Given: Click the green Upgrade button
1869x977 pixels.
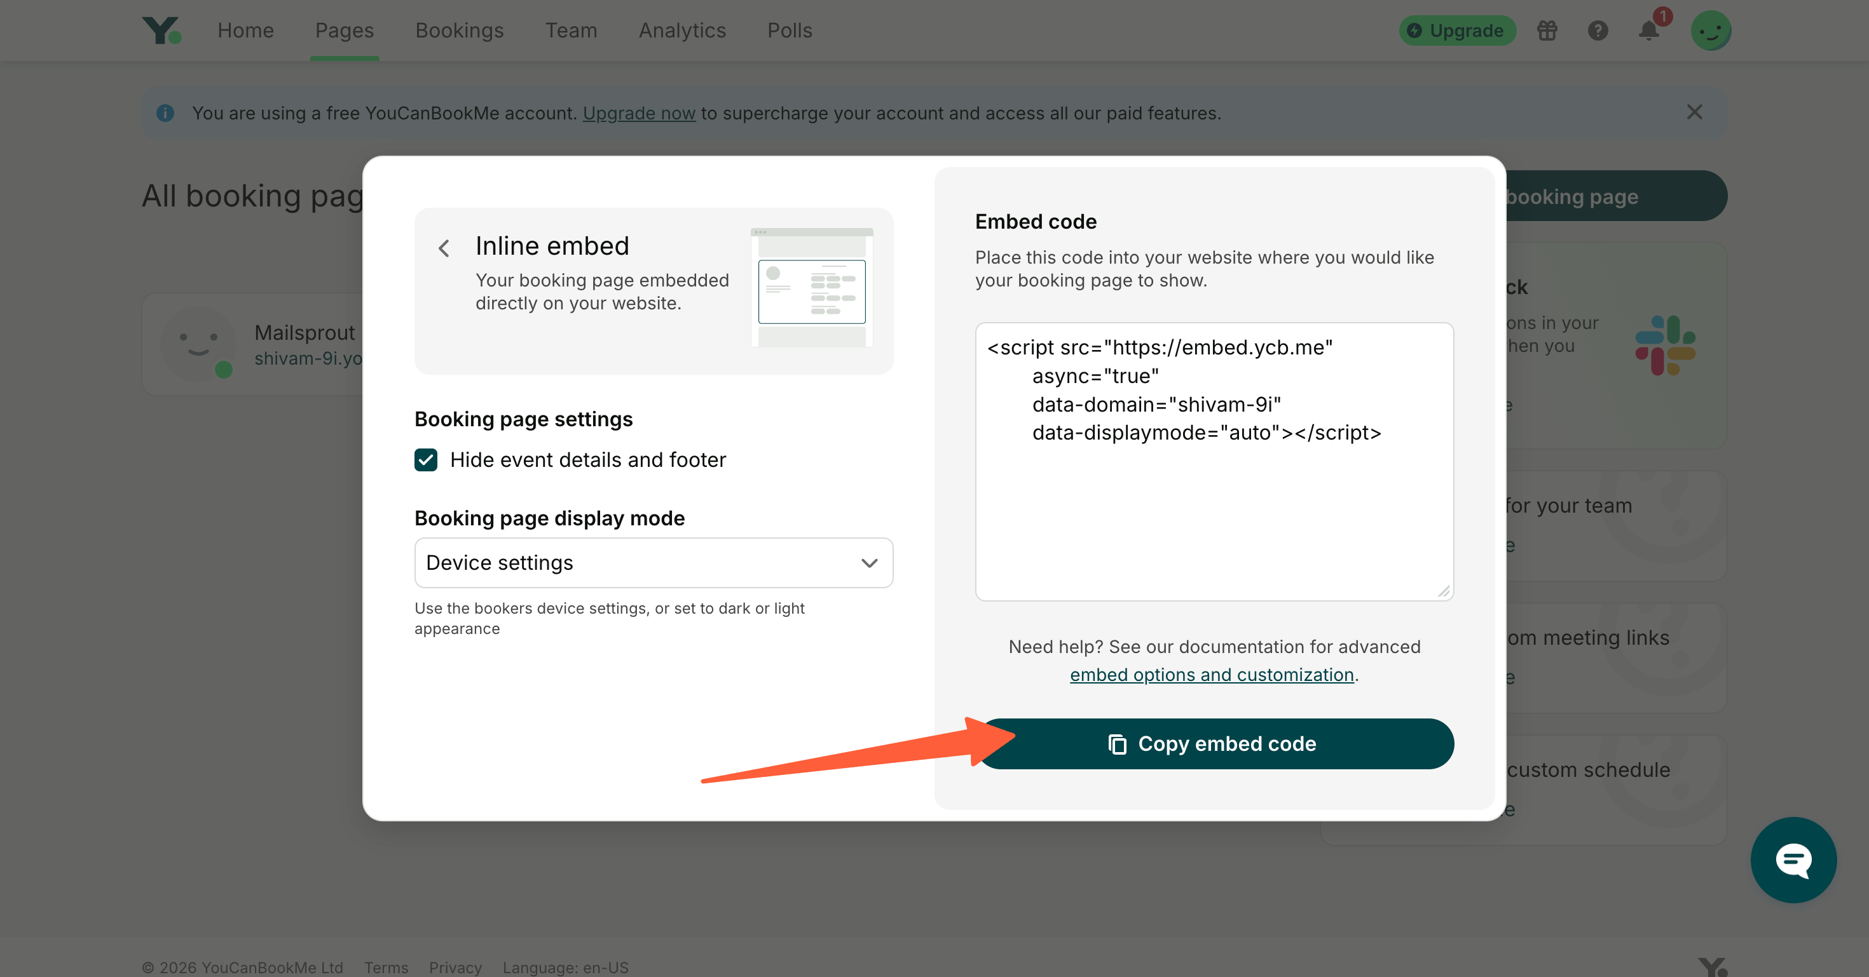Looking at the screenshot, I should [x=1457, y=30].
